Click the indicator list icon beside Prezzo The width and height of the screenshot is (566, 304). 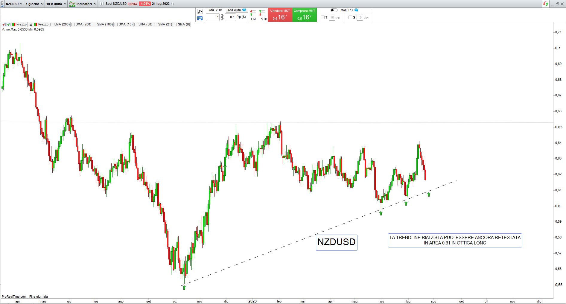click(30, 25)
